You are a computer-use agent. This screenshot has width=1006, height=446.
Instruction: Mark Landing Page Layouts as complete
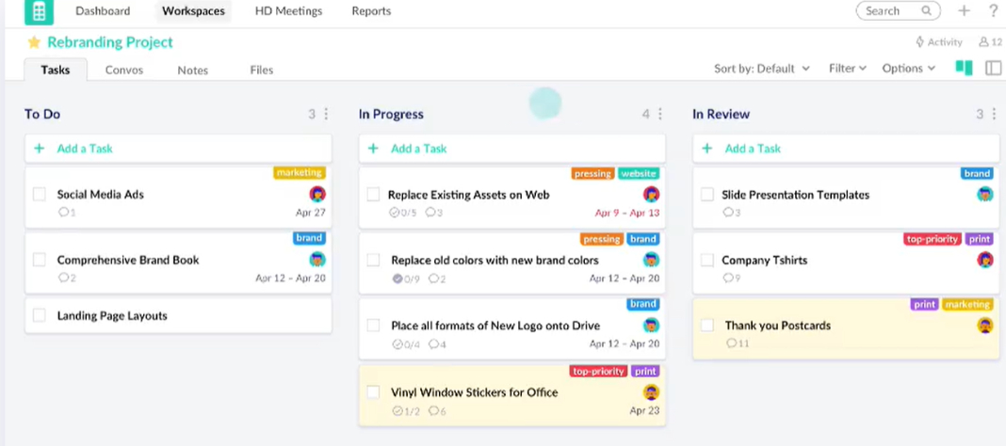(40, 316)
